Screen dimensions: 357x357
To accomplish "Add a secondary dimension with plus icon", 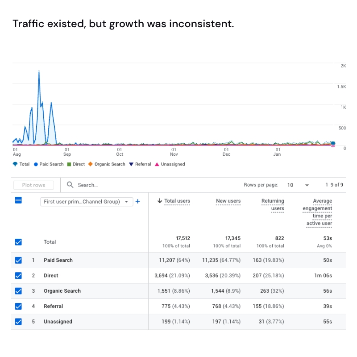I will 138,201.
